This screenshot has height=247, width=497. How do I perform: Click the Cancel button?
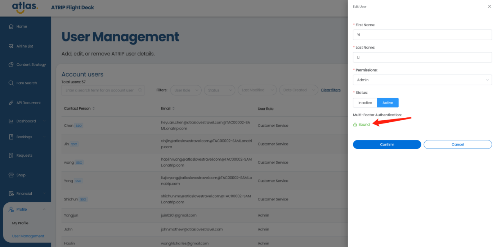pyautogui.click(x=457, y=144)
